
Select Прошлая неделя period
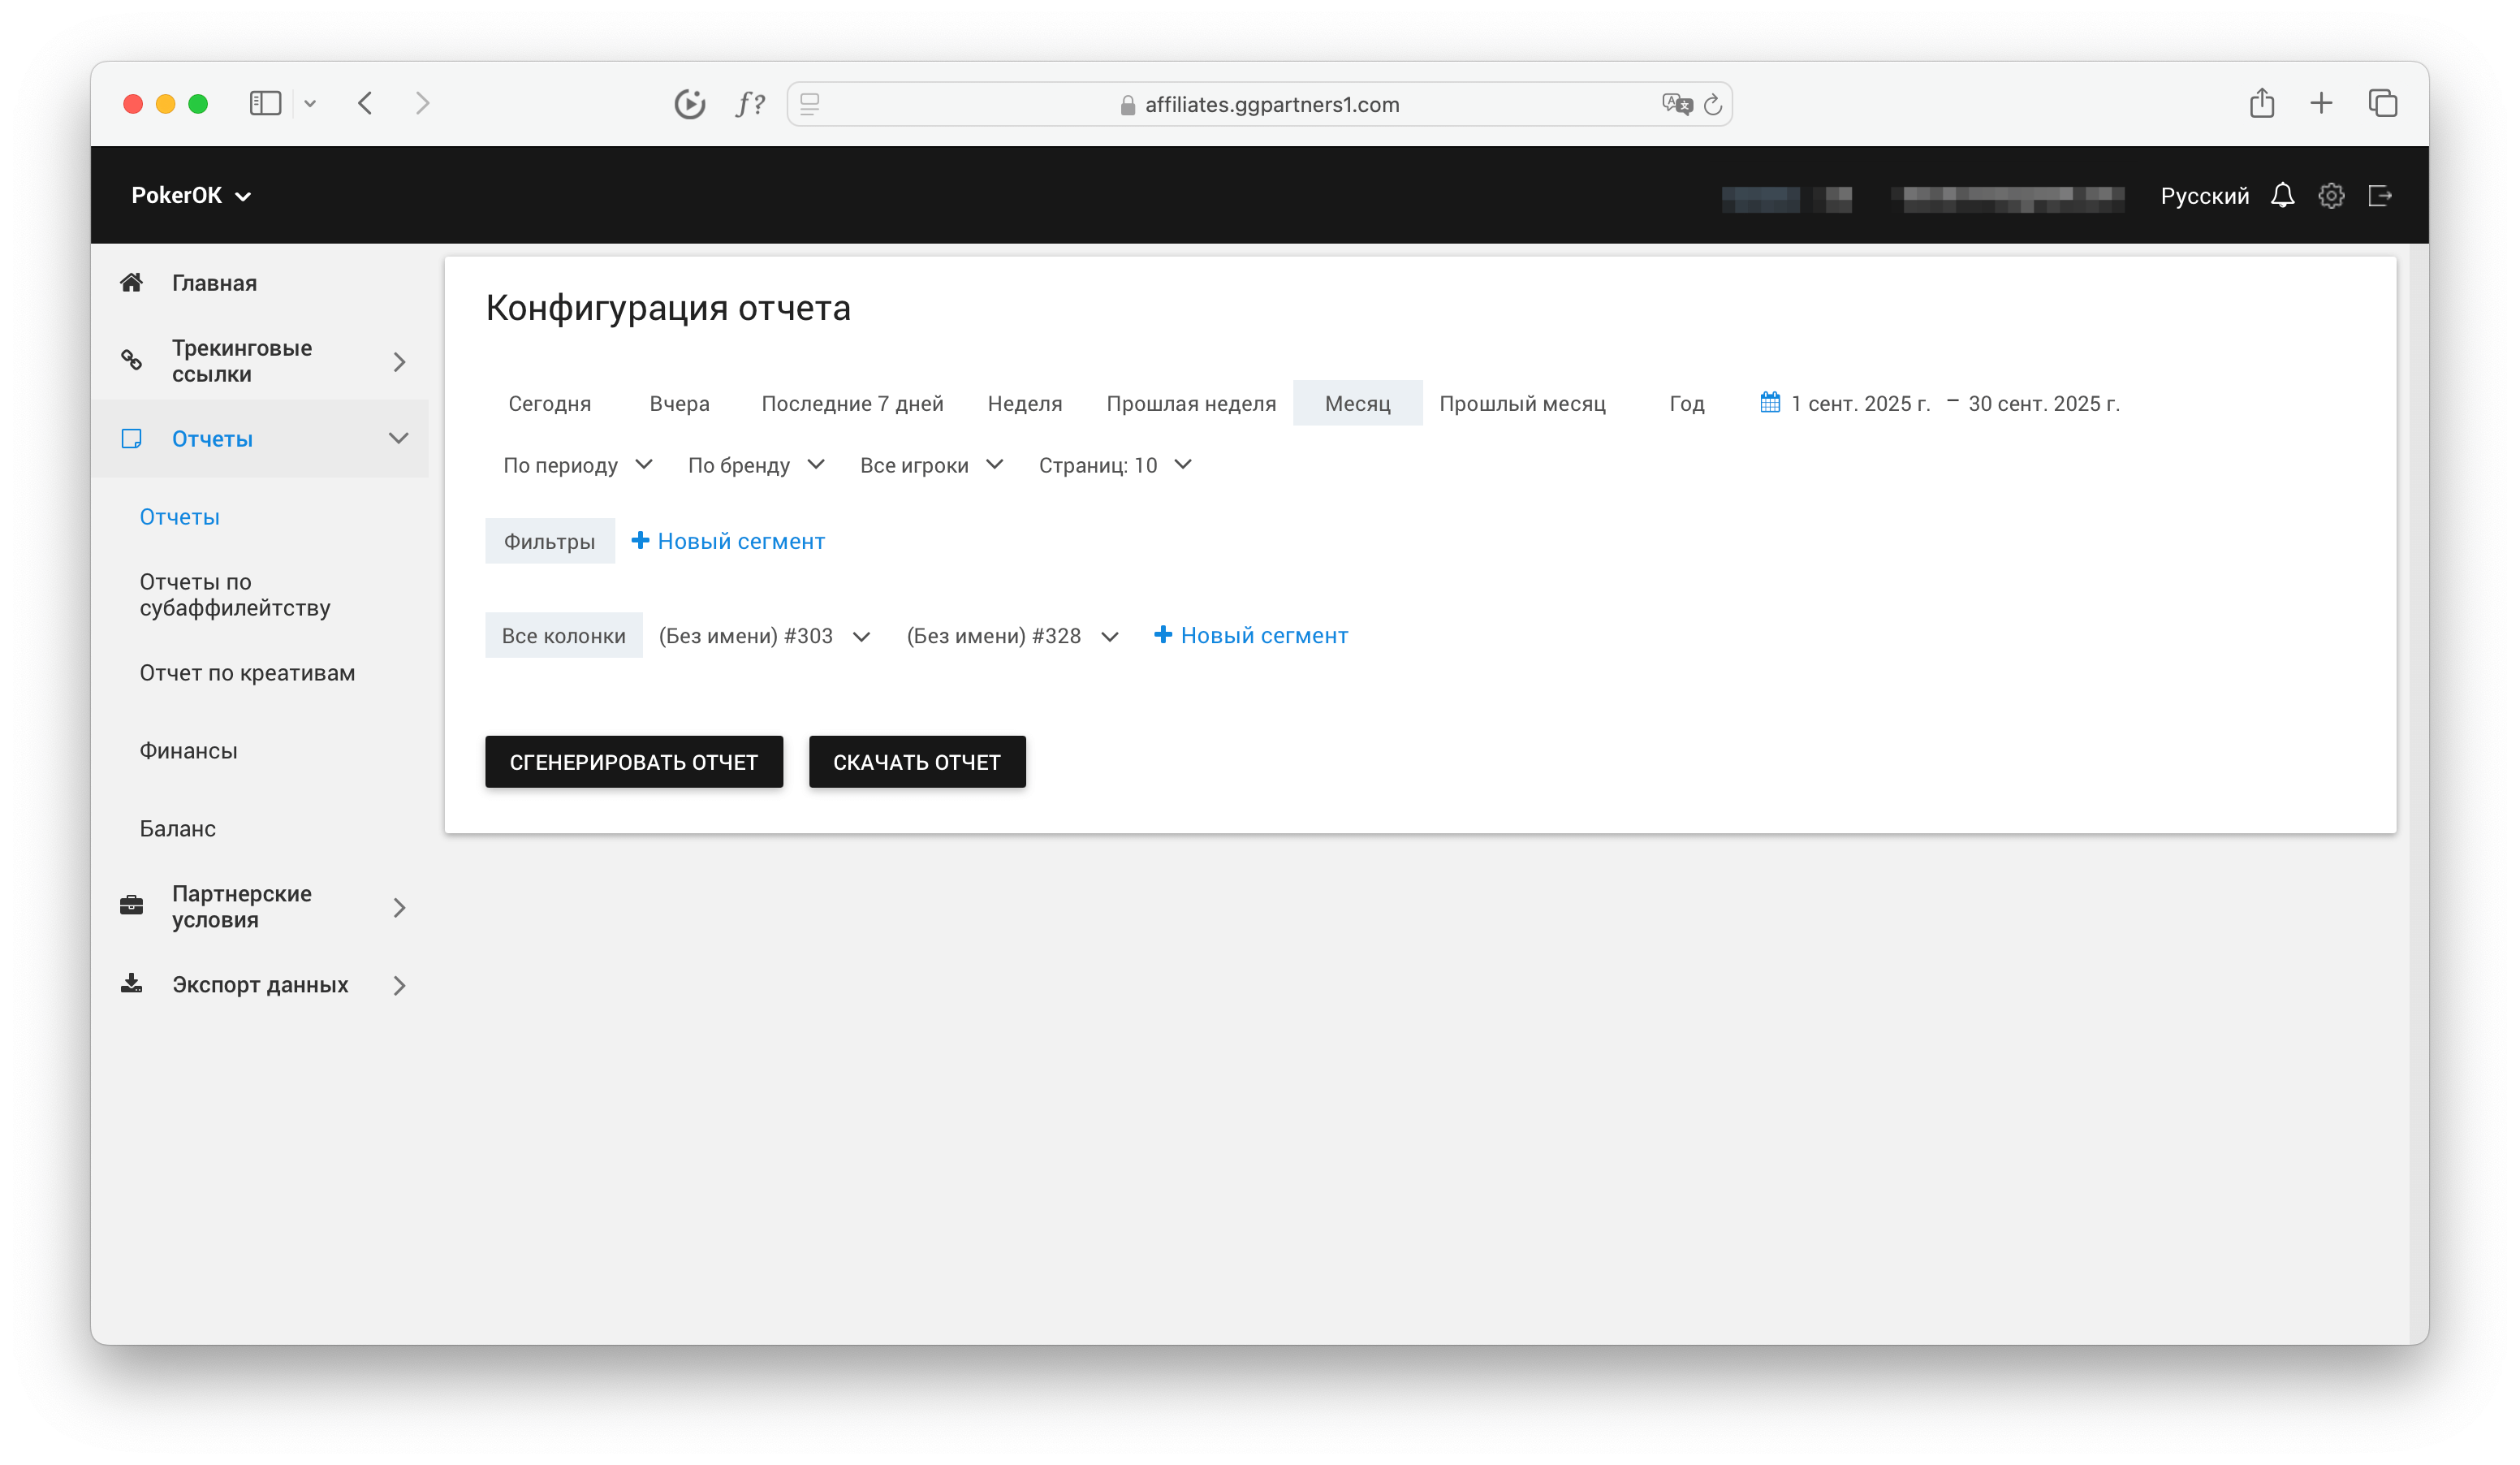click(1191, 403)
